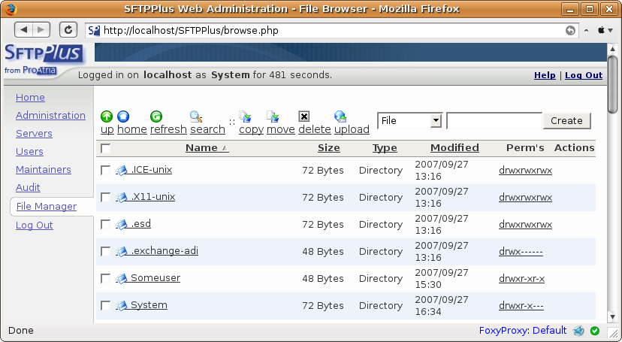Click Log Out link in header
This screenshot has height=342, width=622.
click(x=584, y=75)
